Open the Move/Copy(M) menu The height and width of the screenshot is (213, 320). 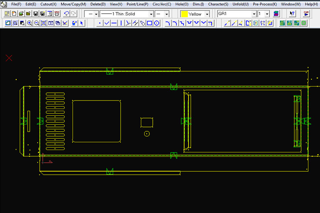click(x=73, y=4)
